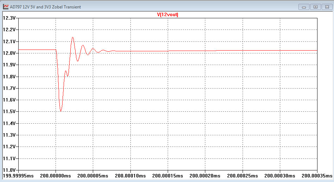Image resolution: width=334 pixels, height=182 pixels.
Task: Click the 200.00005ms time axis label
Action: coord(93,176)
